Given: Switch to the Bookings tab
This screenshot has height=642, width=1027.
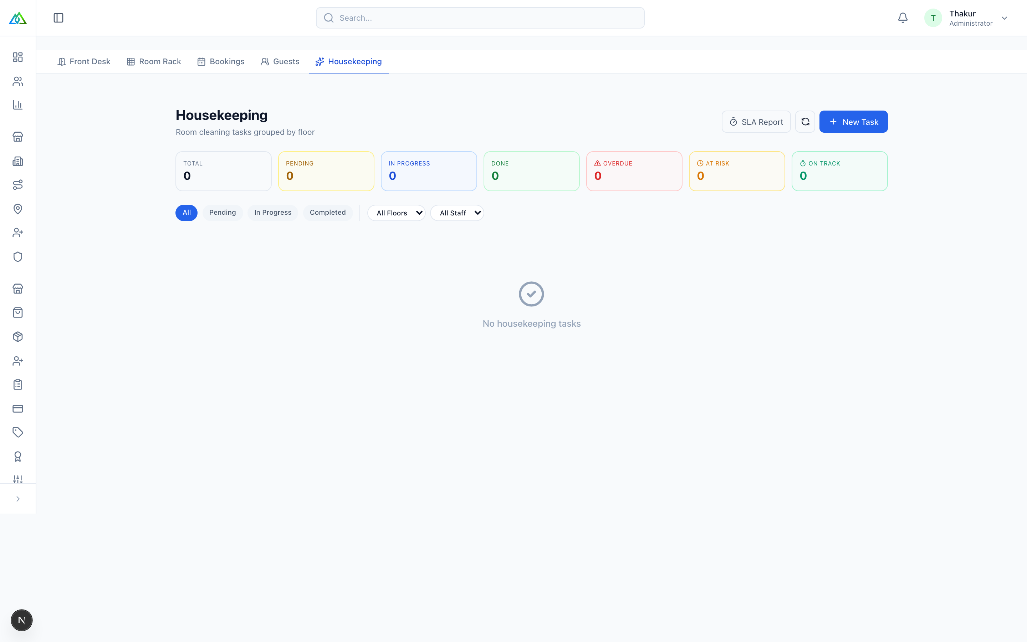Looking at the screenshot, I should pos(221,62).
